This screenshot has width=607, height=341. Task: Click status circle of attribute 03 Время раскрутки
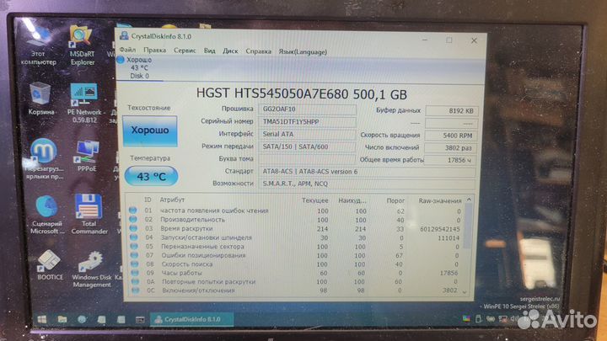pos(133,228)
